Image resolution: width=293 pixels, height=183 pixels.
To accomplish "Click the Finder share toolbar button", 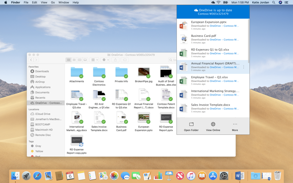I will coord(115,60).
